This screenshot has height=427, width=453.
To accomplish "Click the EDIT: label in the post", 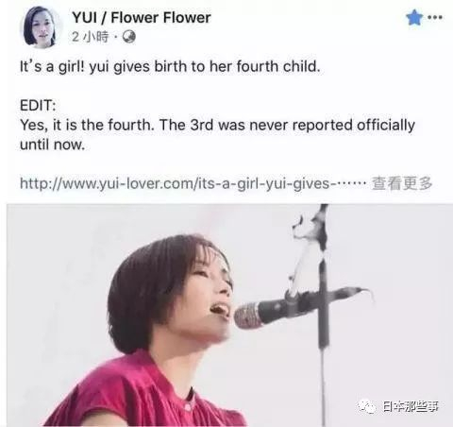I will [38, 106].
